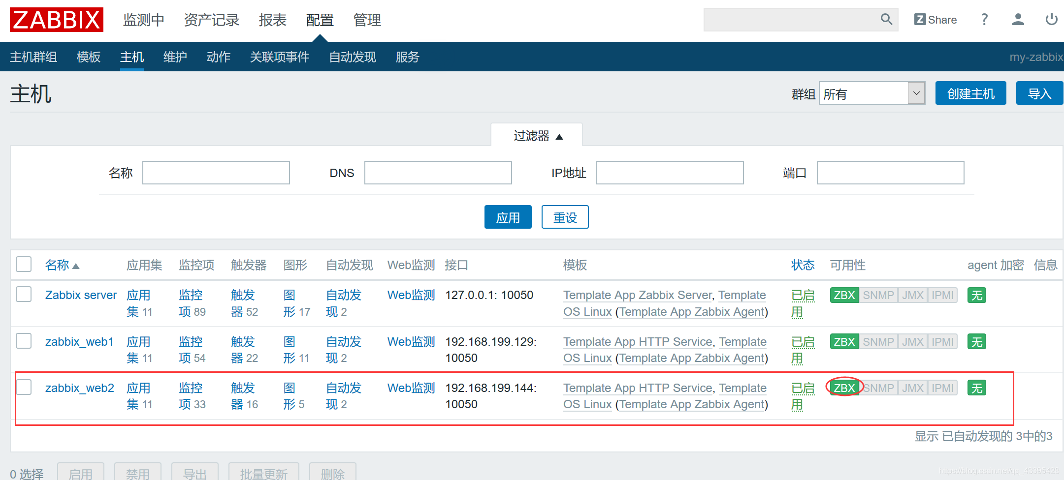
Task: Open the 报表 top menu
Action: 273,20
